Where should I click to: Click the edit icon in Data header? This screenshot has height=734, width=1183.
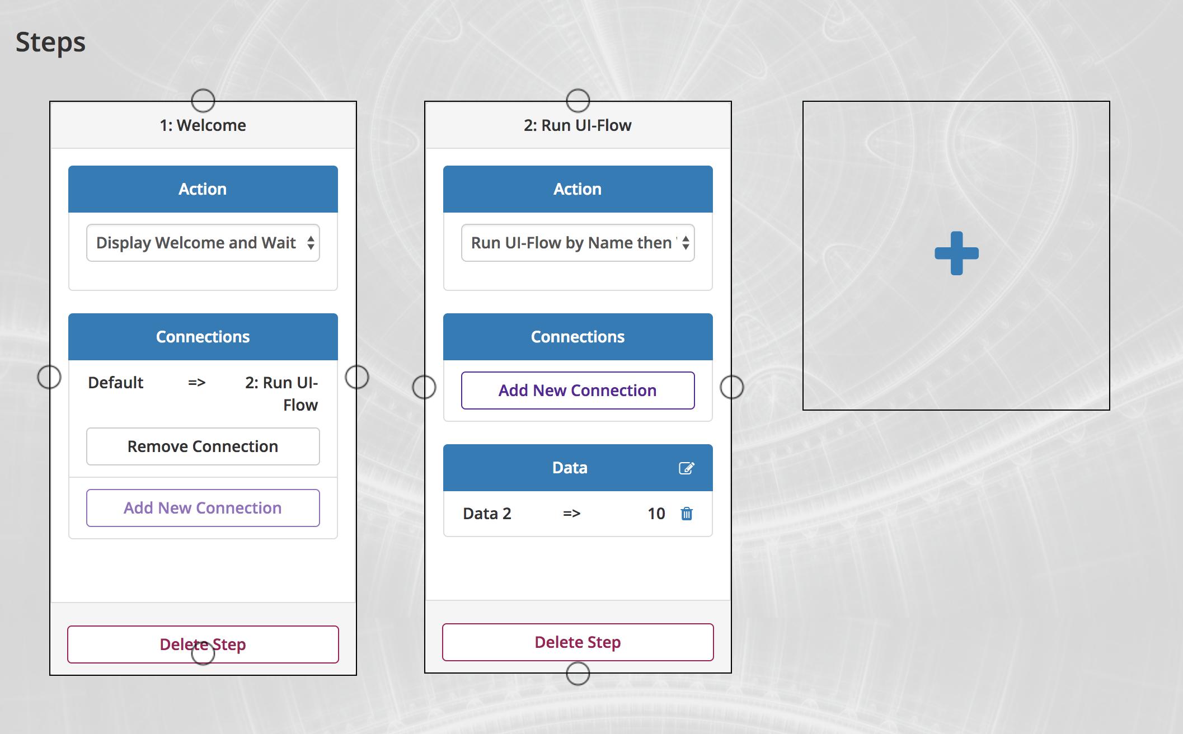pyautogui.click(x=686, y=468)
